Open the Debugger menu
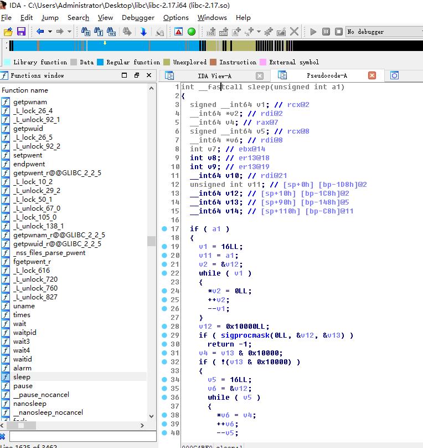Screen dimensions: 423x448 (138, 17)
